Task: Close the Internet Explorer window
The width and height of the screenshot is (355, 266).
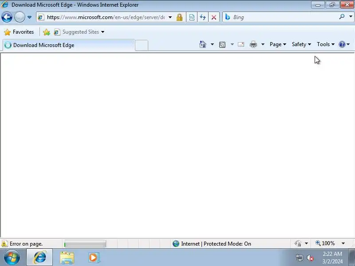Action: click(347, 4)
